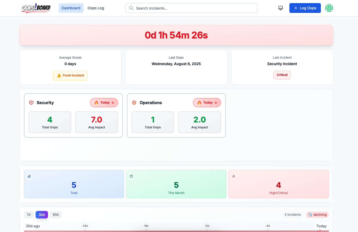Click the calendar icon in This Month card
The height and width of the screenshot is (232, 358).
click(x=131, y=176)
